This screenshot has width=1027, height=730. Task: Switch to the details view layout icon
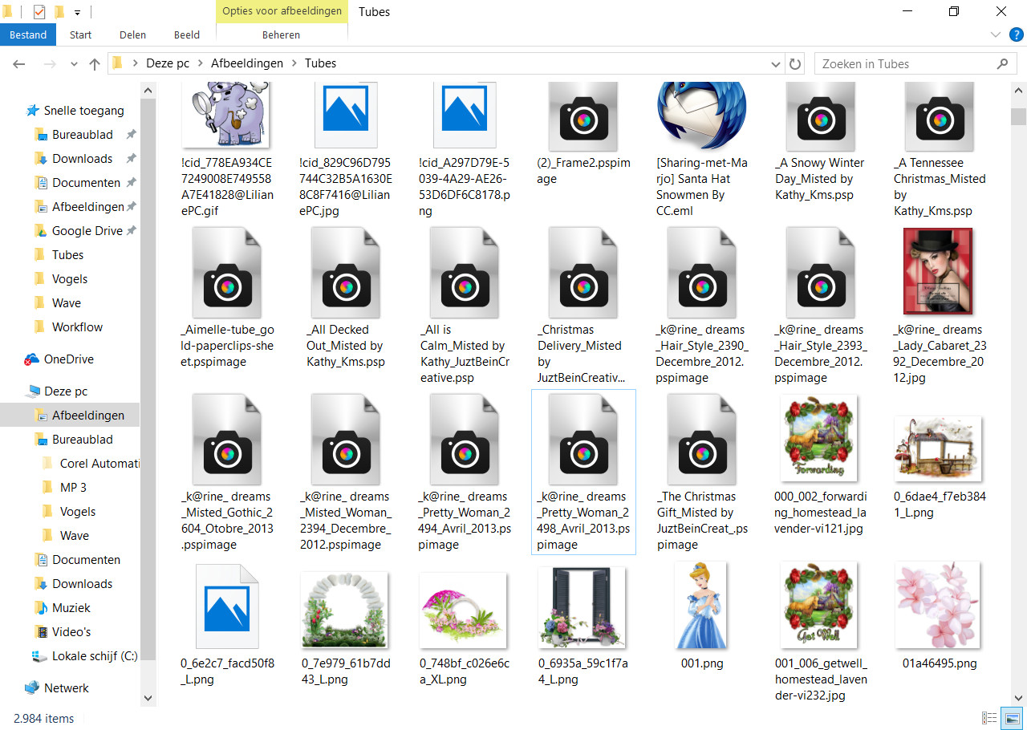(x=990, y=718)
